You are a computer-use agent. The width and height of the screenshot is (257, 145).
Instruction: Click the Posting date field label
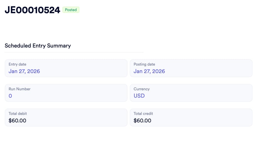144,64
